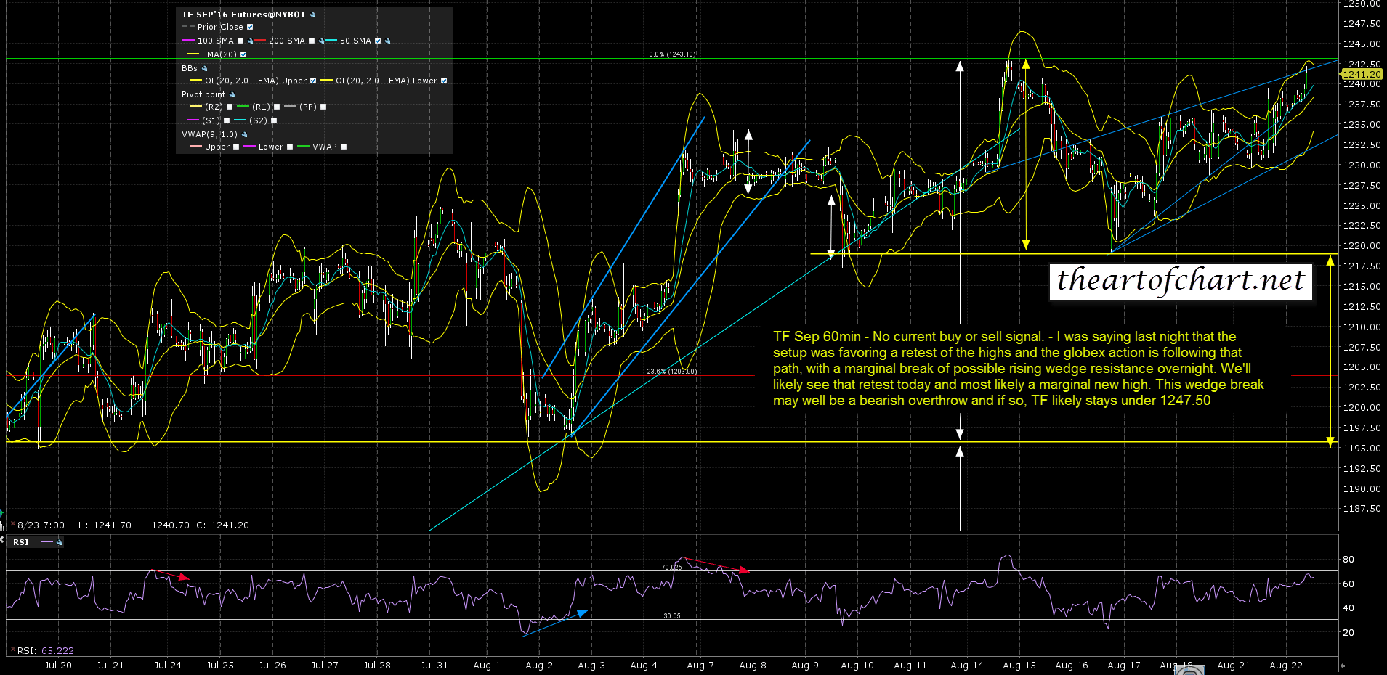This screenshot has height=675, width=1387.
Task: Open Pivot point settings wrench
Action: coord(232,95)
